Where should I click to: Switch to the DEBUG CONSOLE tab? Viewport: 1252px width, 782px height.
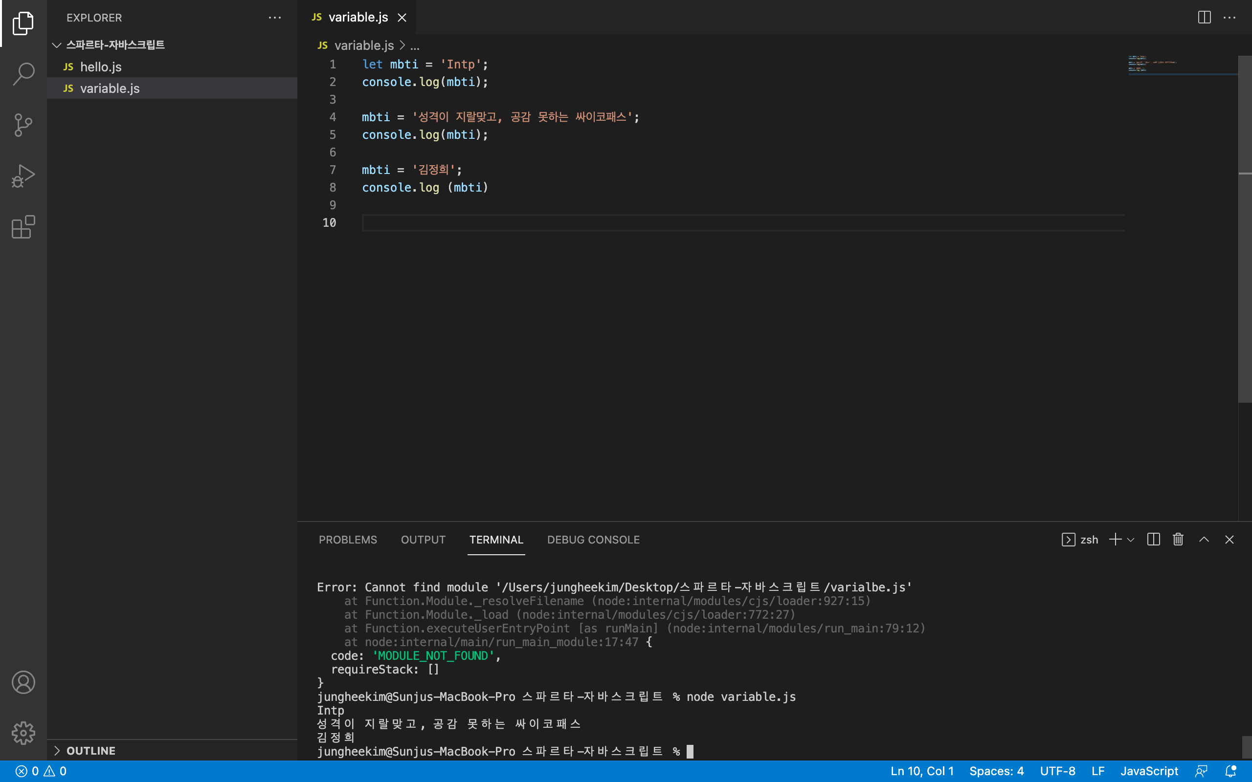593,540
